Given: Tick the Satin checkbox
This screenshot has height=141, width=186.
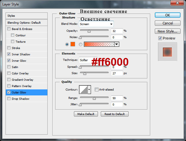Looking at the screenshot, I should click(9, 67).
